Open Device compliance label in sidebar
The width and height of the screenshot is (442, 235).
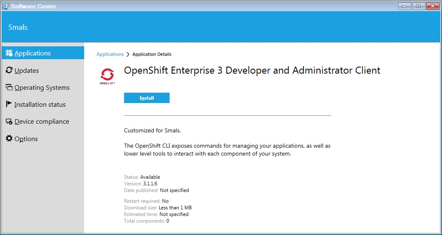pos(41,122)
